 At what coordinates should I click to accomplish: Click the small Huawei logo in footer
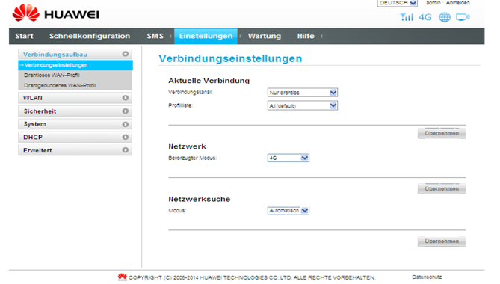[122, 277]
